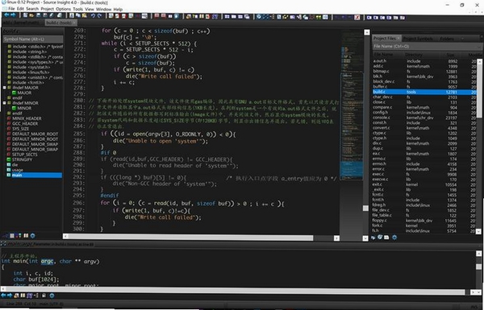The image size is (484, 310).
Task: Go forward using the toolbar's blue right arrow
Action: tap(13, 15)
